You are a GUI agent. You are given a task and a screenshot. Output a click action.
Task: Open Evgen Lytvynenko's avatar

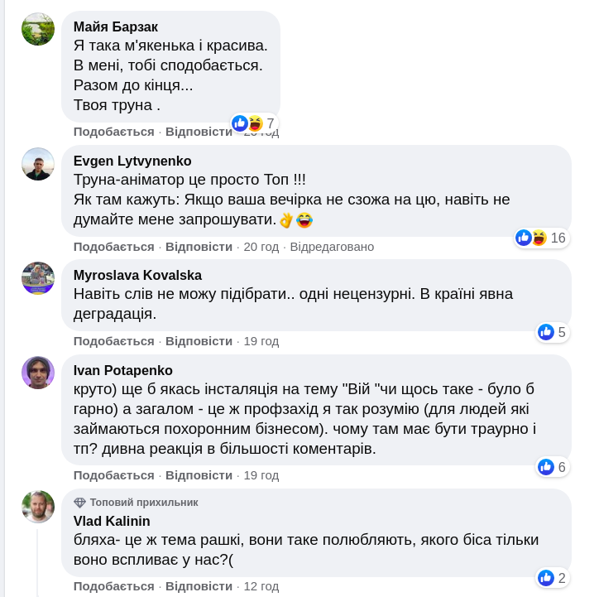click(x=38, y=164)
